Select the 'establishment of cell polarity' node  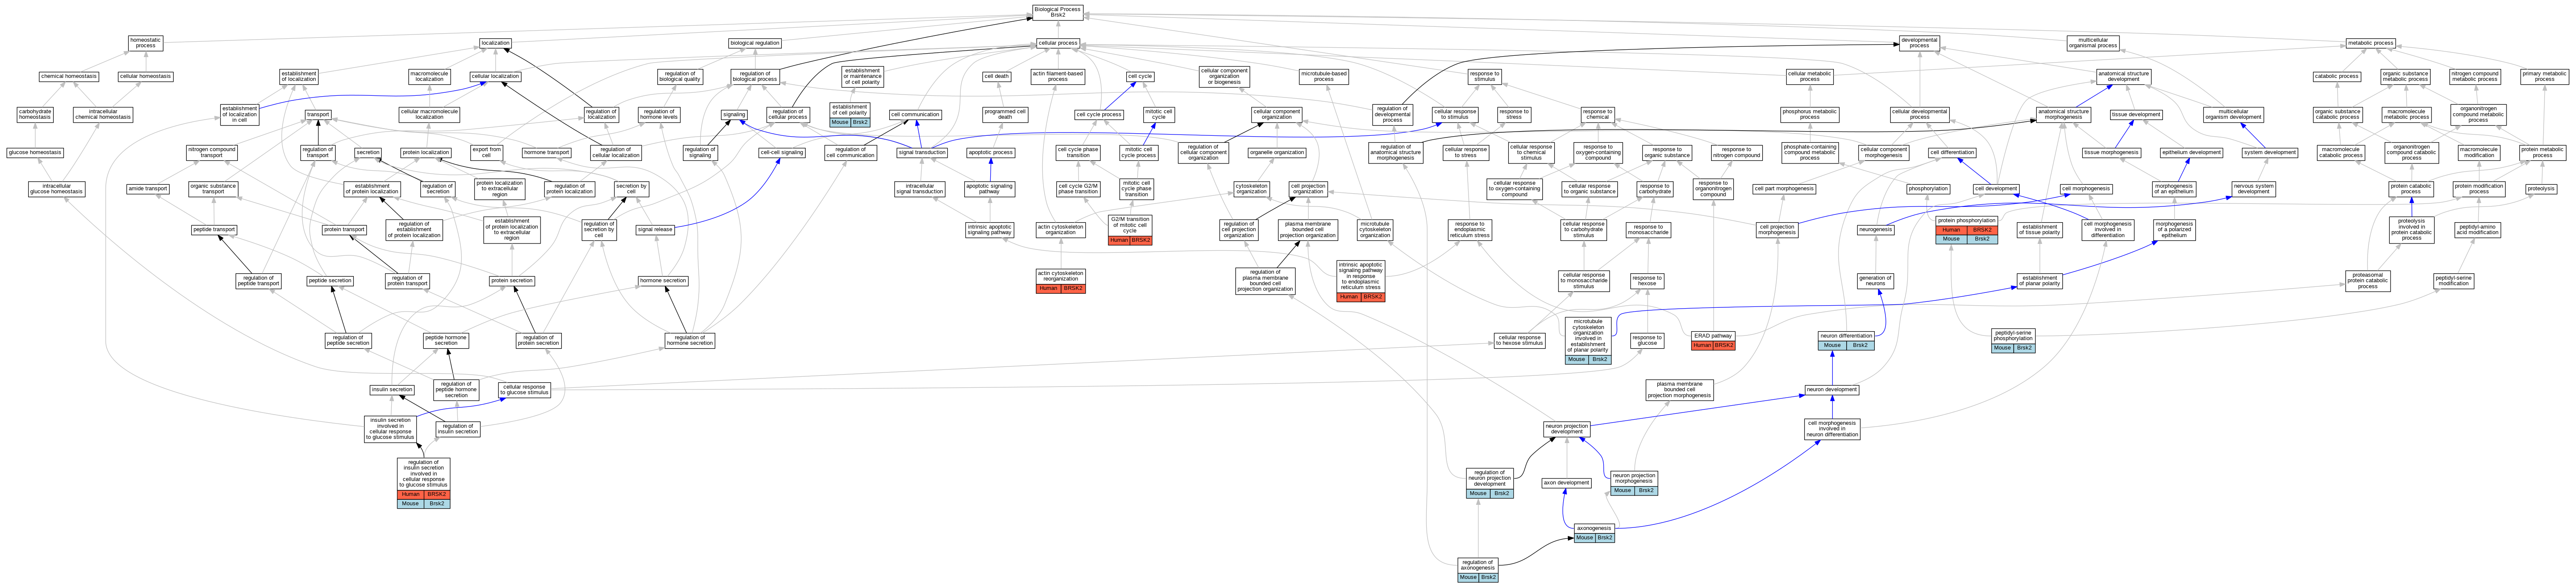850,110
